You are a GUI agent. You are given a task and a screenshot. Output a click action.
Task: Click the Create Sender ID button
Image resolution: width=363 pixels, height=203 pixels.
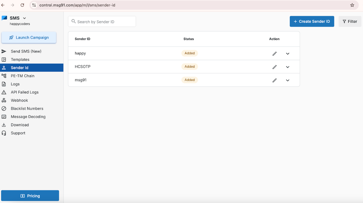point(312,21)
